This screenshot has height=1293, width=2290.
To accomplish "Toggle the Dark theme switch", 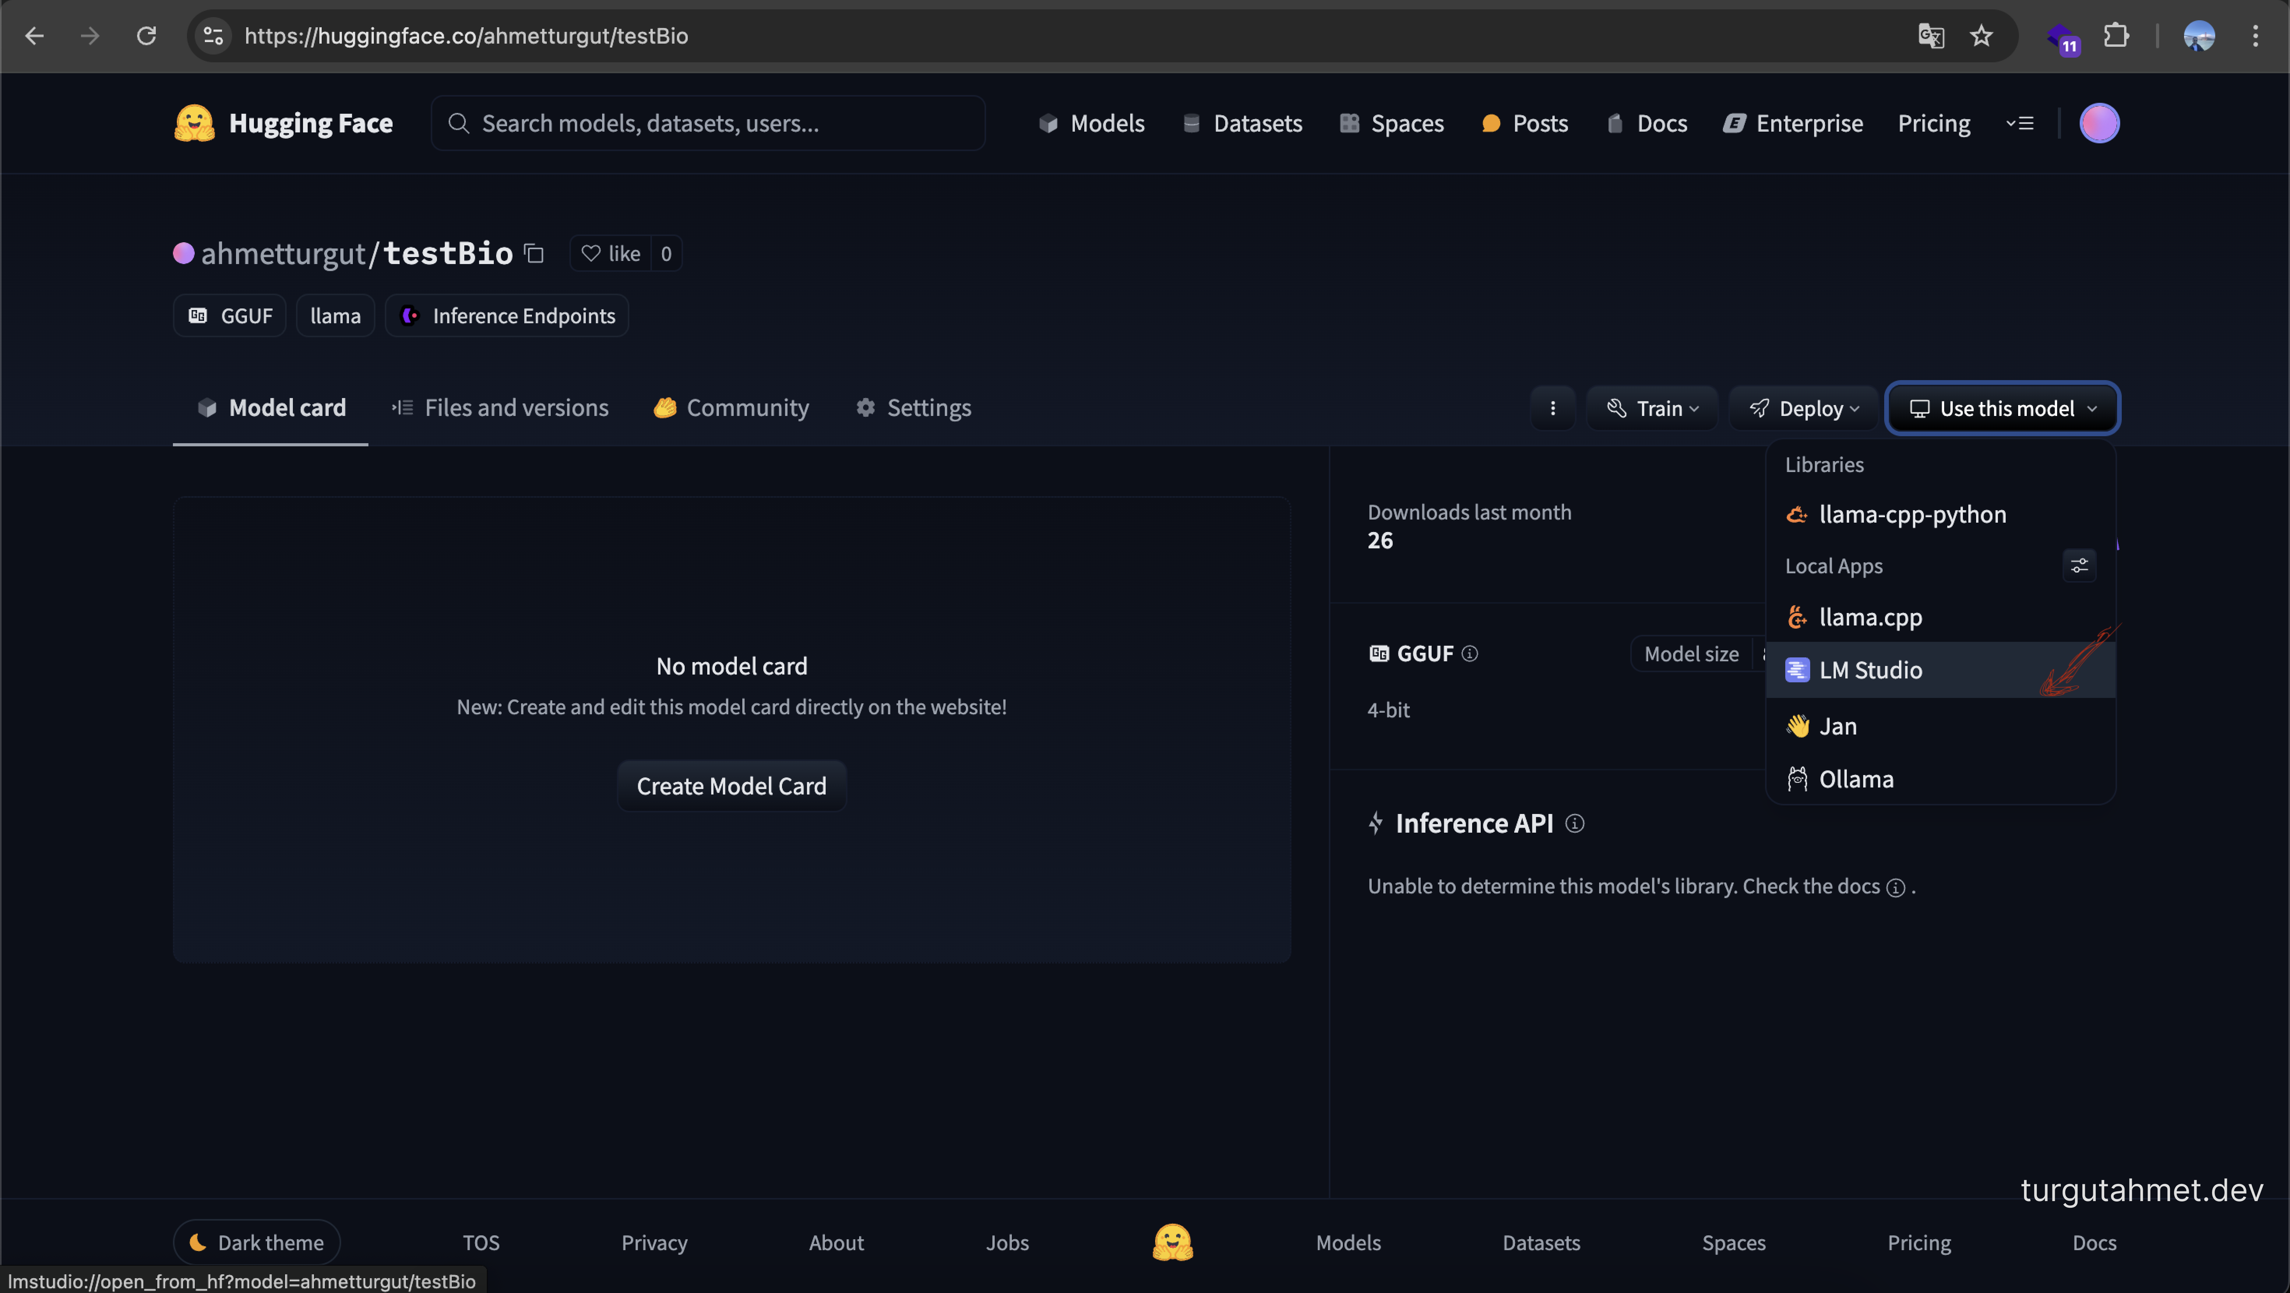I will 257,1242.
